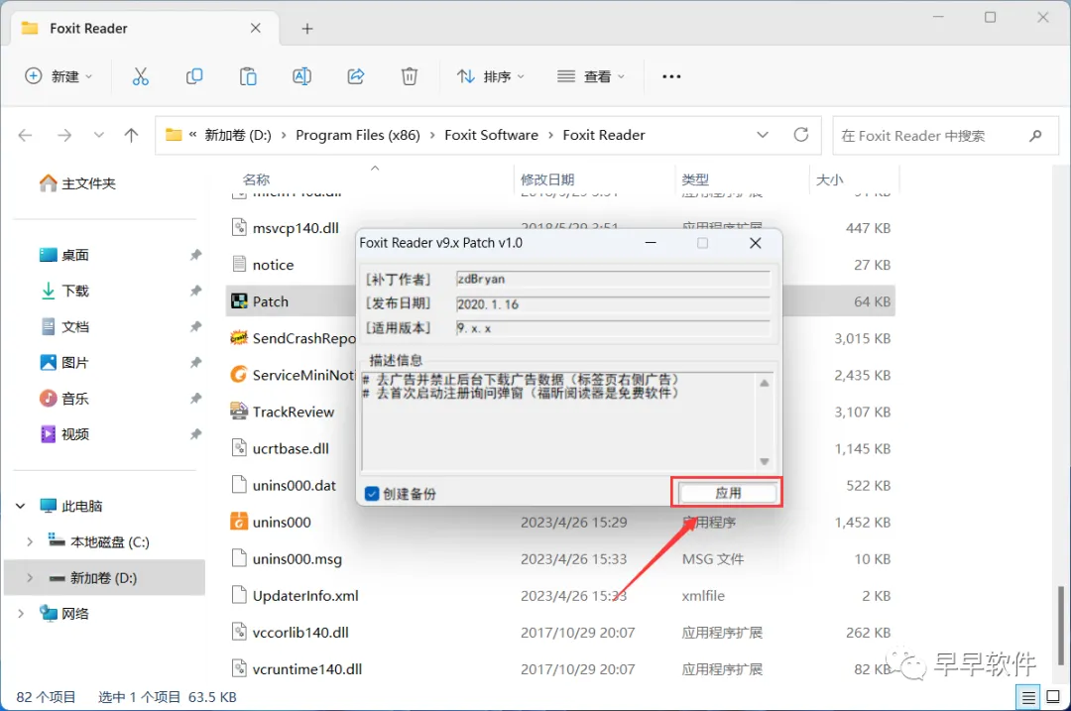Expand 新加卷 (D:) tree node
This screenshot has width=1071, height=711.
point(30,578)
